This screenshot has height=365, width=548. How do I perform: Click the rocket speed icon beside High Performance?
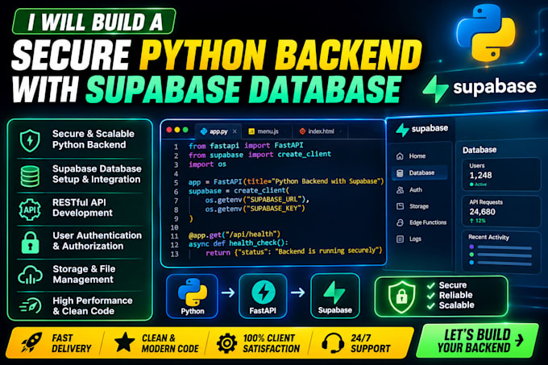31,305
